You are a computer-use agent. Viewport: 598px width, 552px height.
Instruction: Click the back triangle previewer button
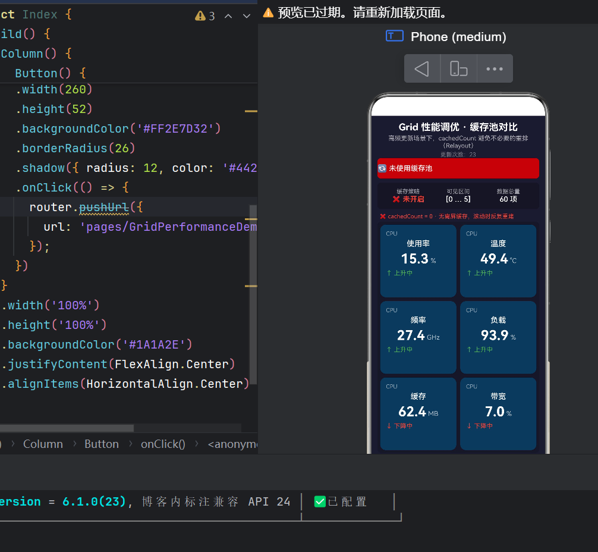coord(422,69)
